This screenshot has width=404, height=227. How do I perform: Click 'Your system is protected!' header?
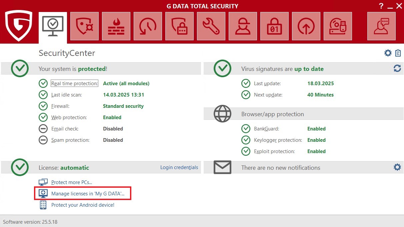click(x=73, y=69)
